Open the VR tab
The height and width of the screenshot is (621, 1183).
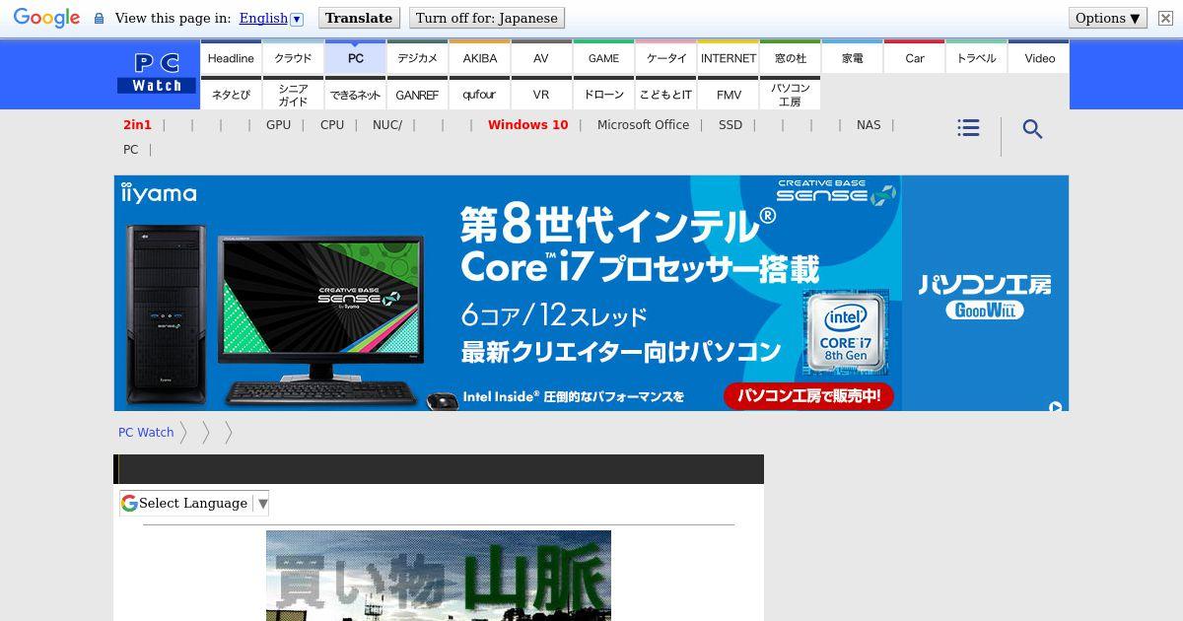[x=541, y=95]
